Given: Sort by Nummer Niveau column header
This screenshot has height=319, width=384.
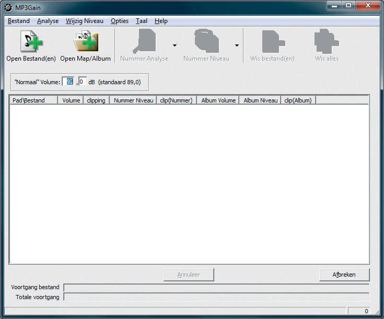Looking at the screenshot, I should coord(133,100).
